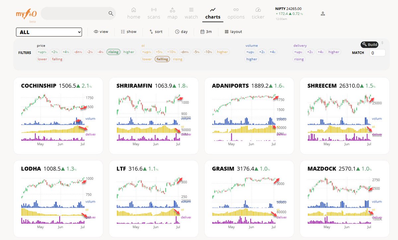Open the sort menu
This screenshot has height=240, width=398.
(x=156, y=32)
